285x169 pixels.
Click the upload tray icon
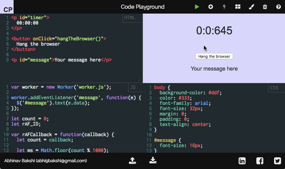coord(132,161)
